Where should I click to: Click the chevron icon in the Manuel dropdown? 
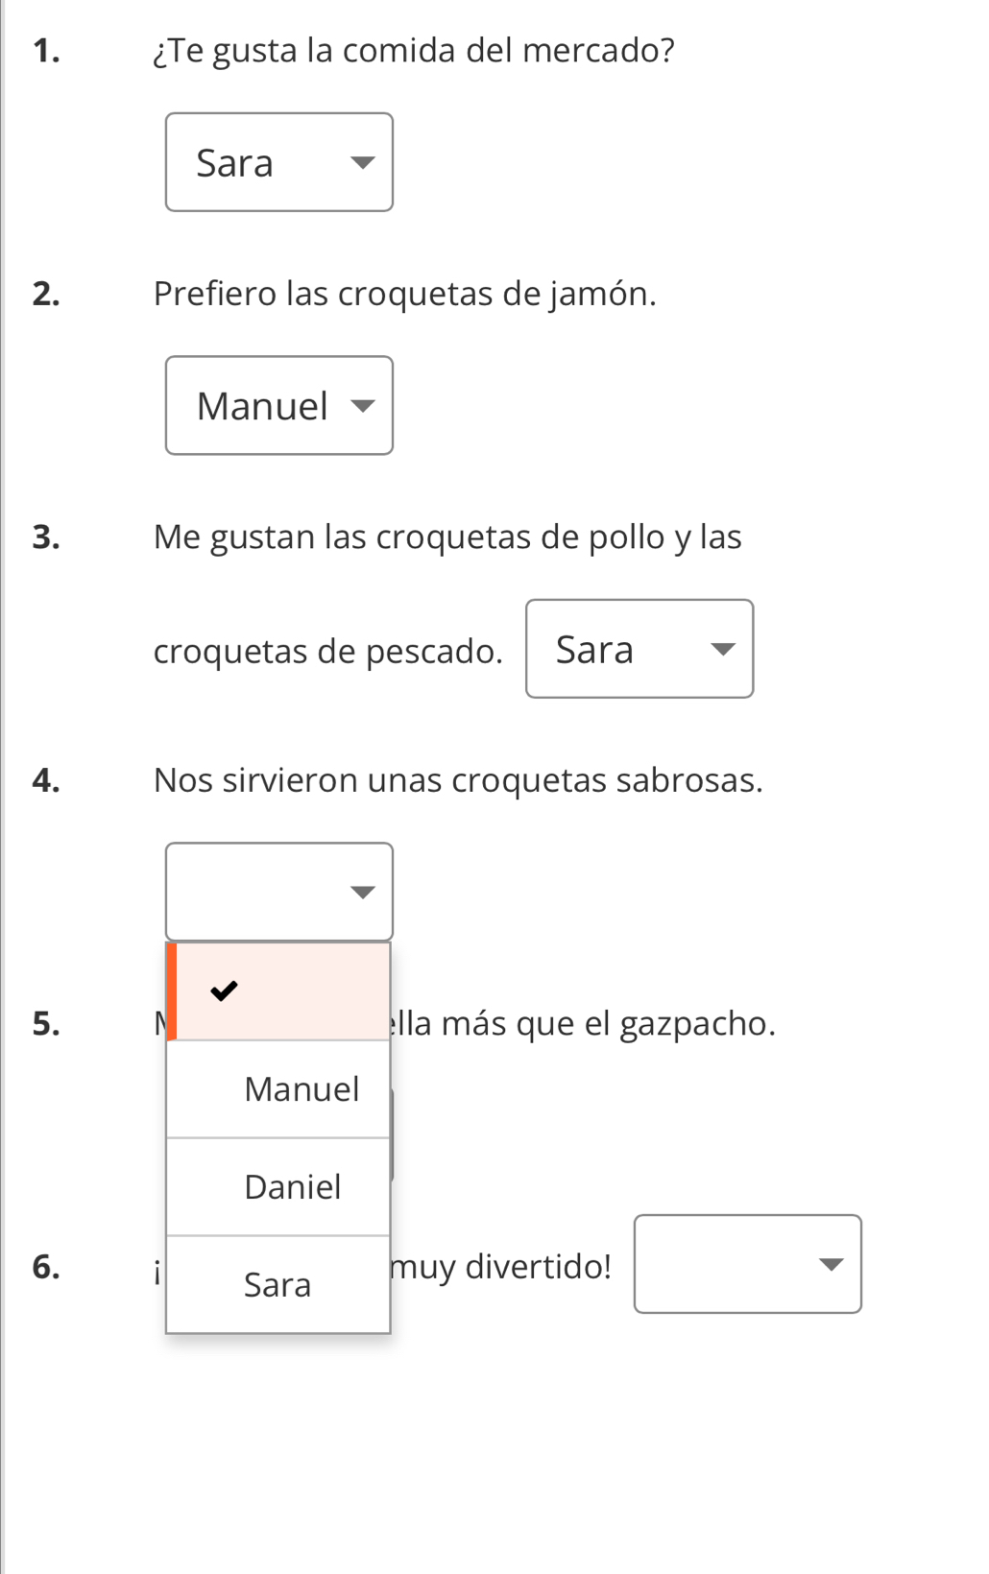(363, 406)
